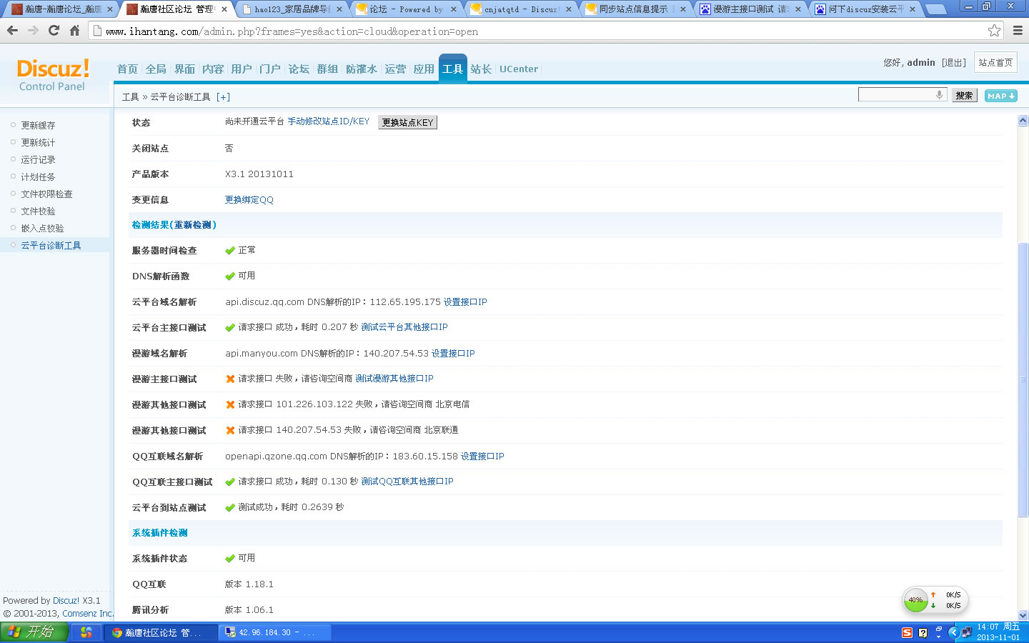Click 设置接口IP for api.discuz.qq.com
The image size is (1029, 643).
[465, 302]
